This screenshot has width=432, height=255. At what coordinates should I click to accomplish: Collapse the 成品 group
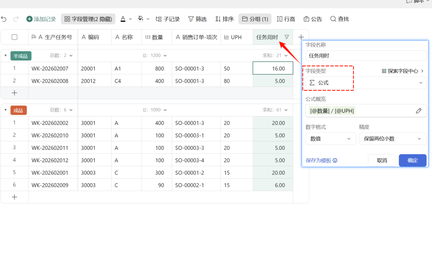5,110
